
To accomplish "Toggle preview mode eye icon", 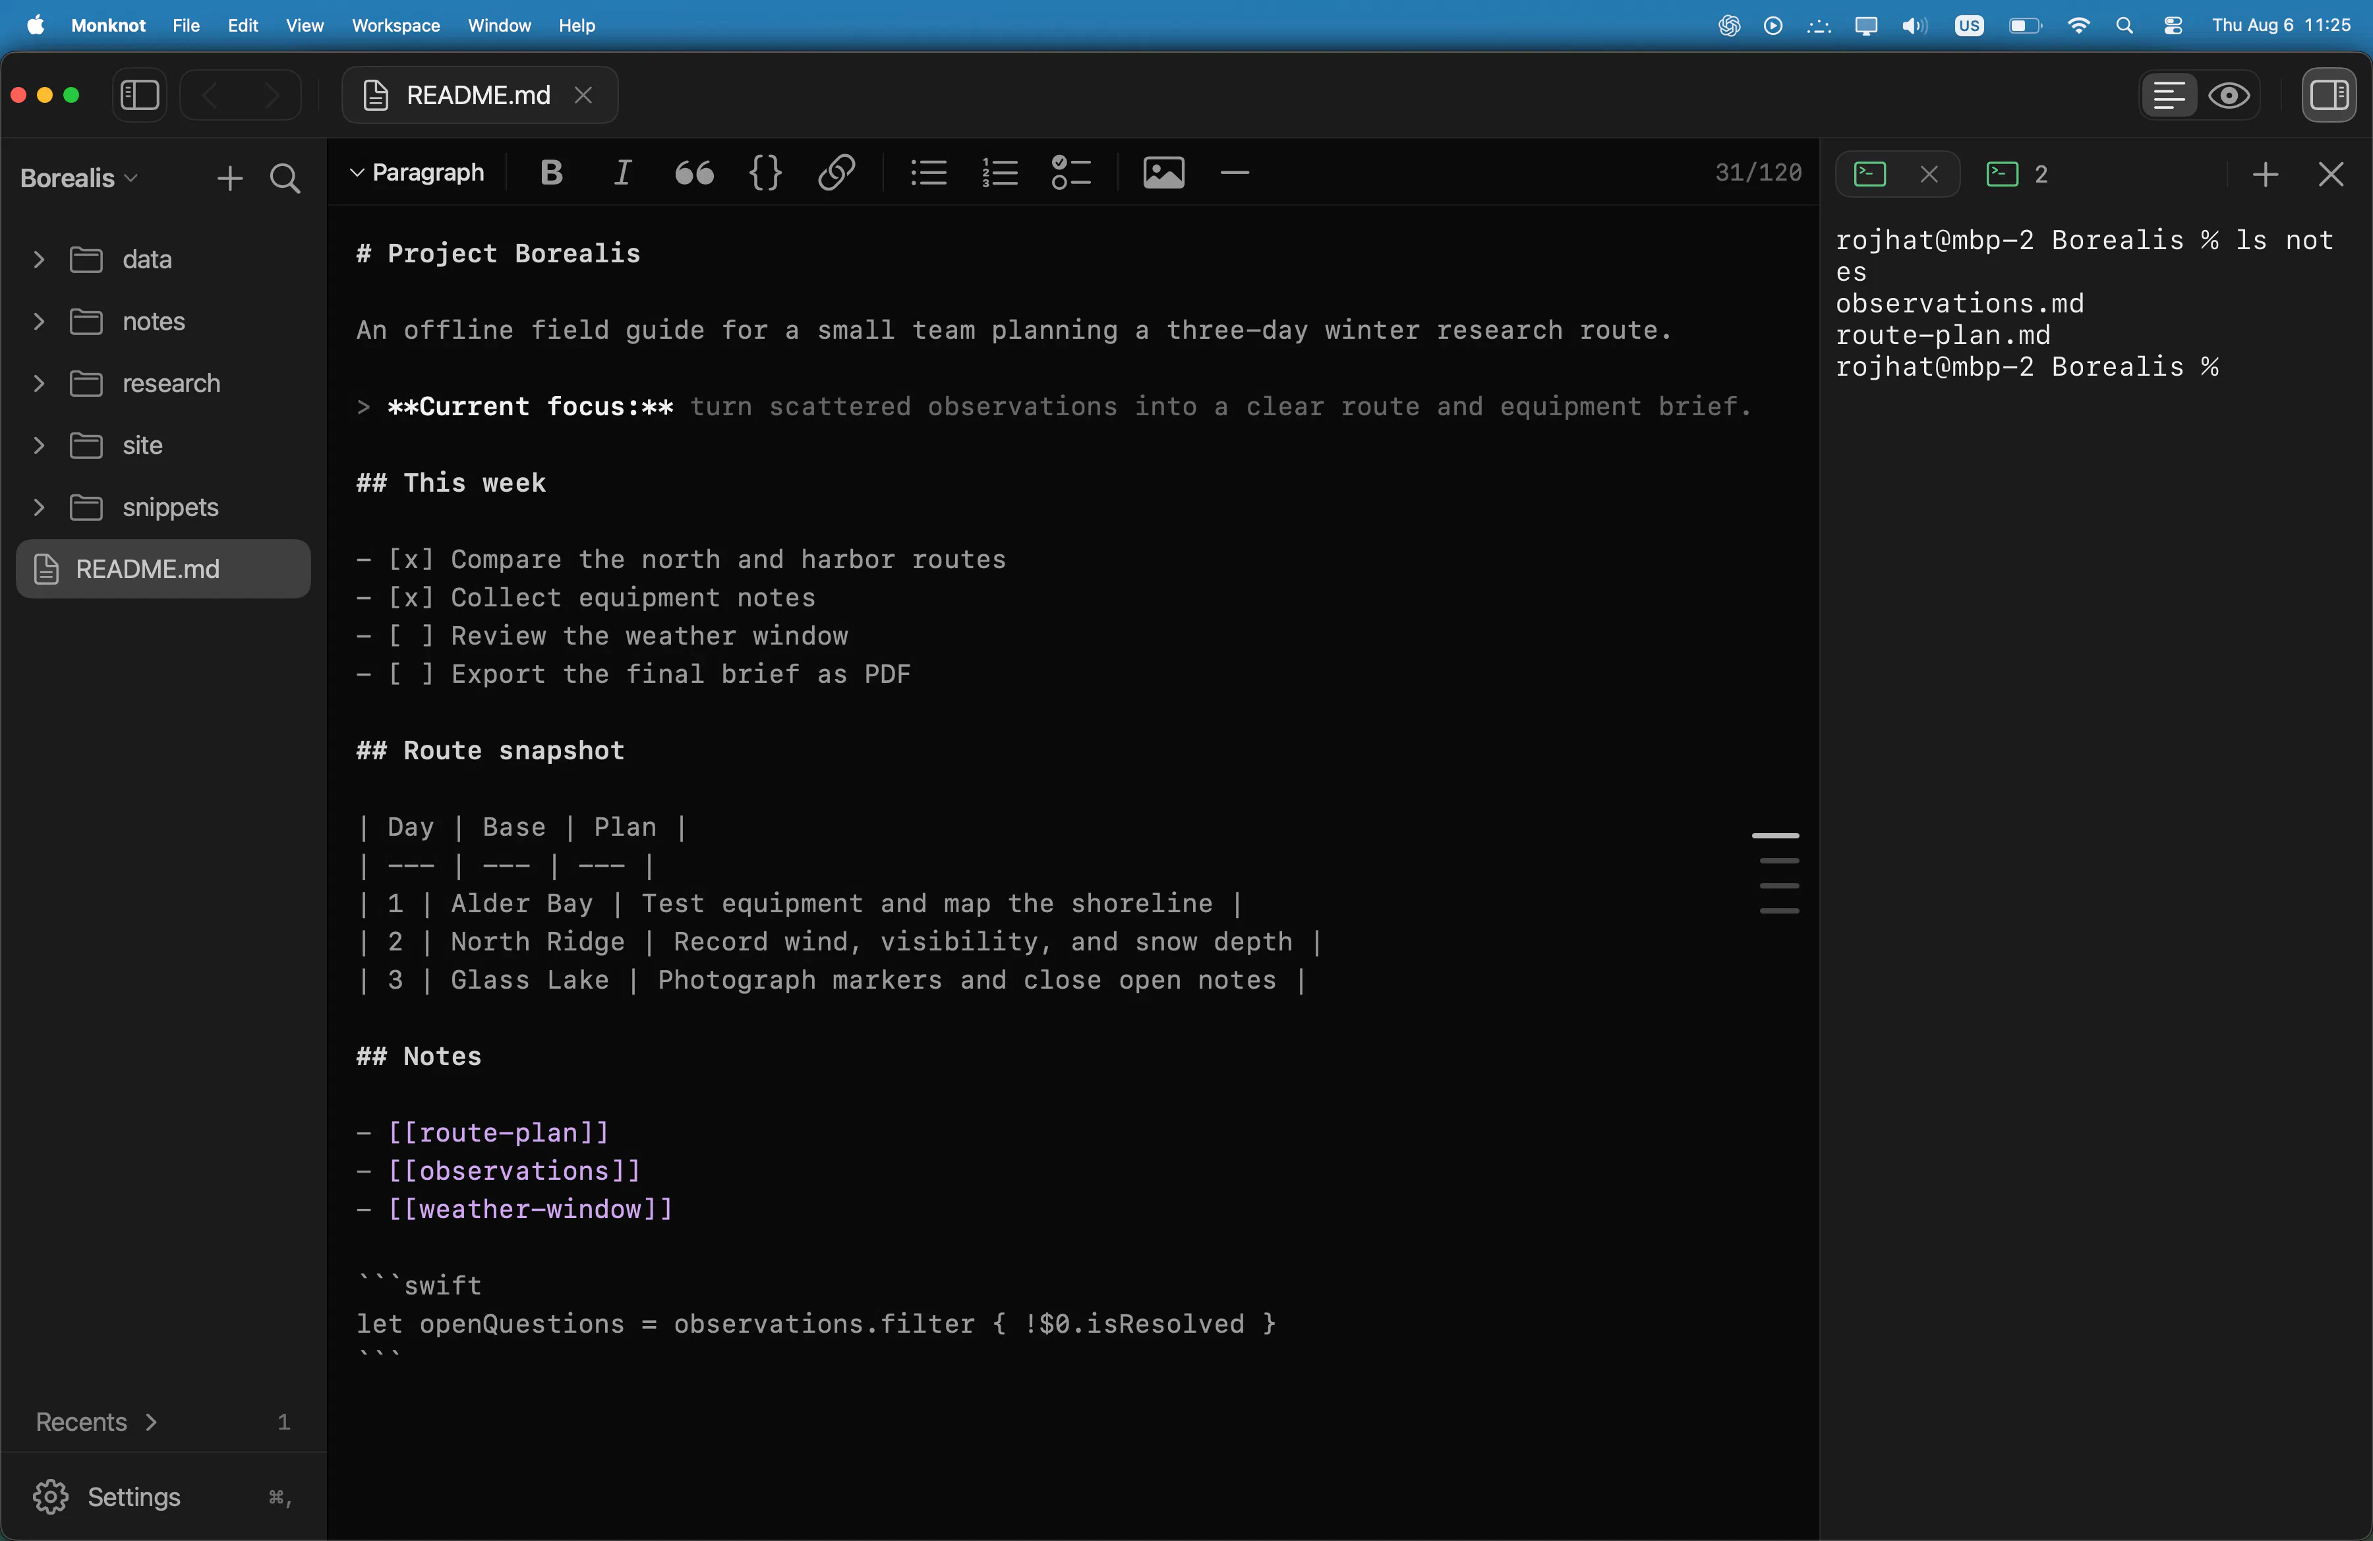I will click(x=2229, y=95).
